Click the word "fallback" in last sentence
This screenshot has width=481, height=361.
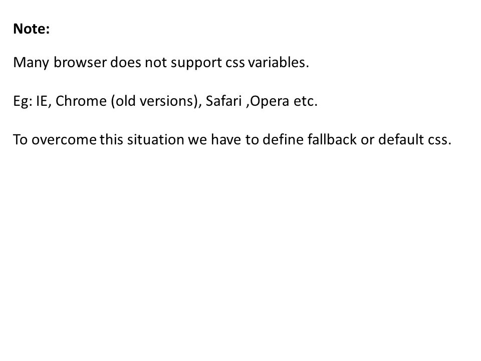point(332,139)
